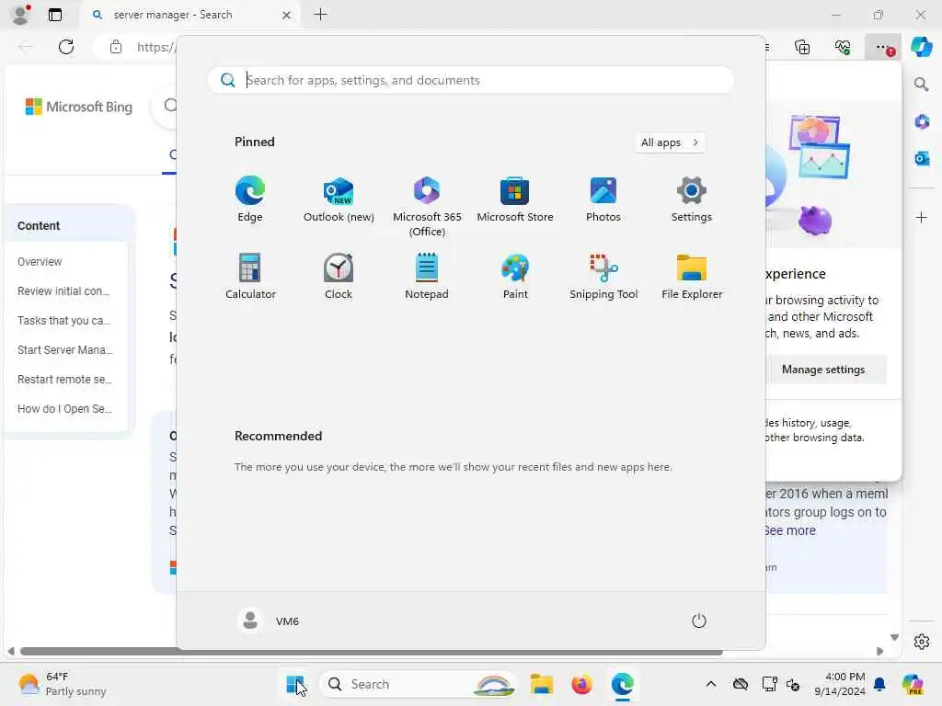Open Edge sidebar settings gear

tap(922, 642)
